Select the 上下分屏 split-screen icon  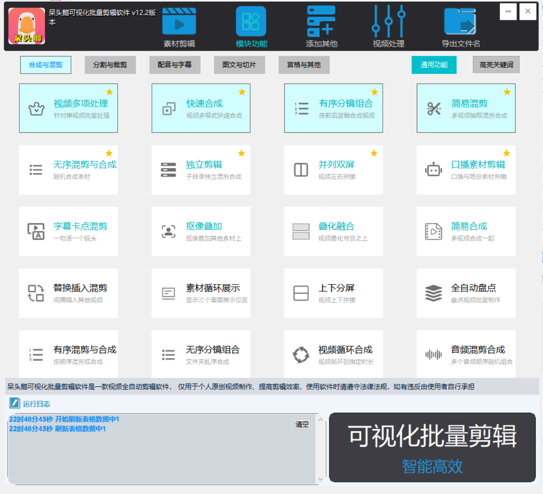pyautogui.click(x=300, y=293)
